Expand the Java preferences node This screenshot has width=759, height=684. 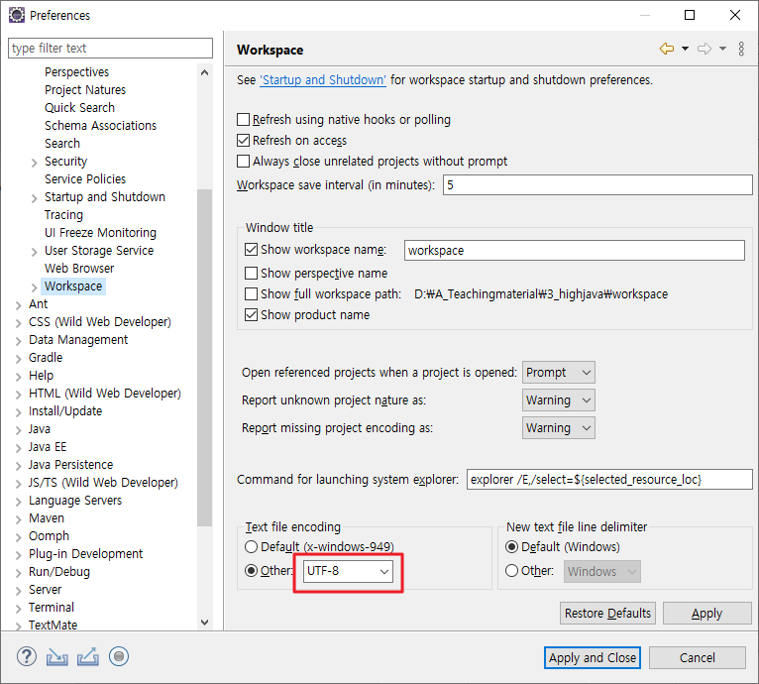[19, 430]
